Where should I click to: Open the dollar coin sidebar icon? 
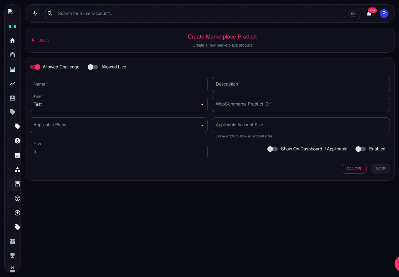tap(17, 141)
